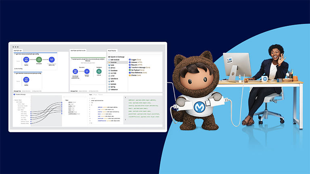Collapse the second get flow in example-api
The width and height of the screenshot is (310, 174).
(x=15, y=72)
